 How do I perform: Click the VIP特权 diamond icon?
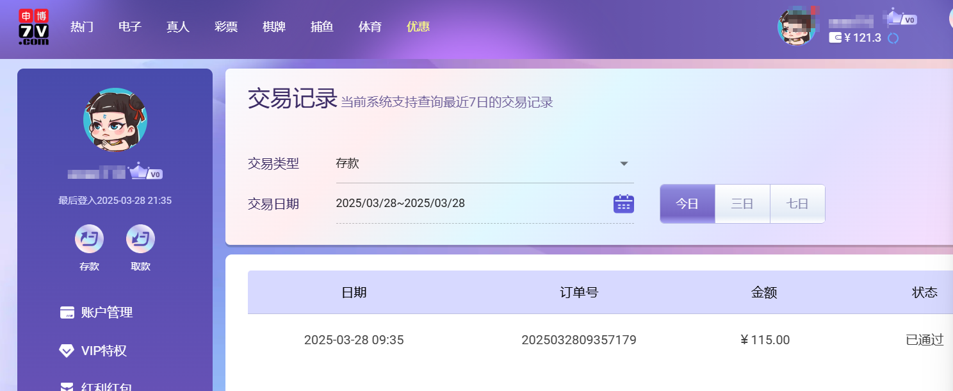coord(67,351)
